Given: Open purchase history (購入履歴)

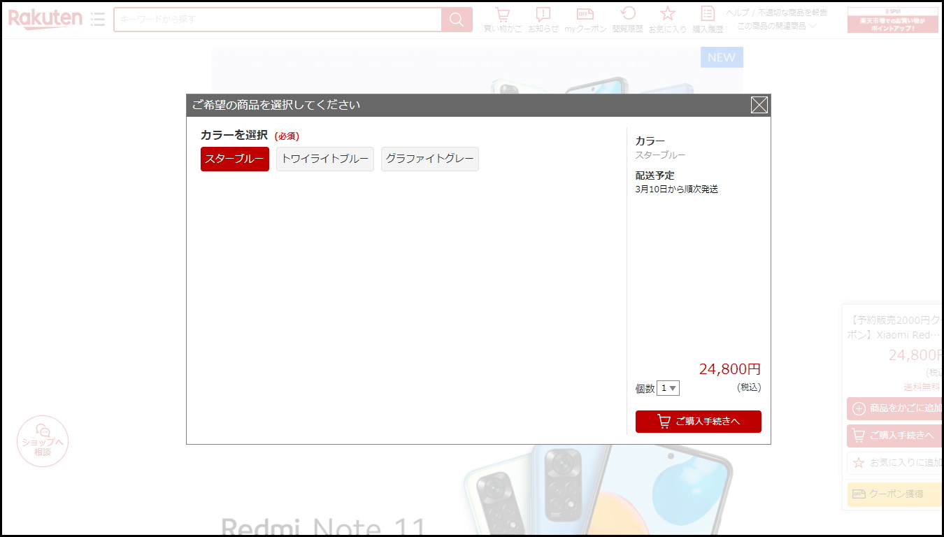Looking at the screenshot, I should [708, 20].
